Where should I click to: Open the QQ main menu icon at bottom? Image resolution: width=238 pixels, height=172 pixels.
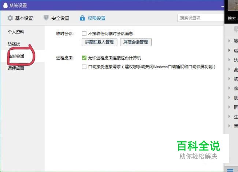[x=230, y=170]
